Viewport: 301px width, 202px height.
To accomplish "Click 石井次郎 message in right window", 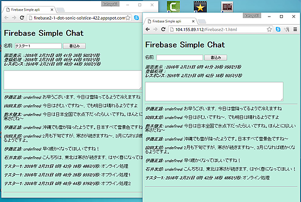I will [x=220, y=169].
